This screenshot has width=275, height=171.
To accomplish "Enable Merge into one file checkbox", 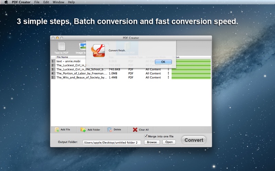I will (146, 136).
